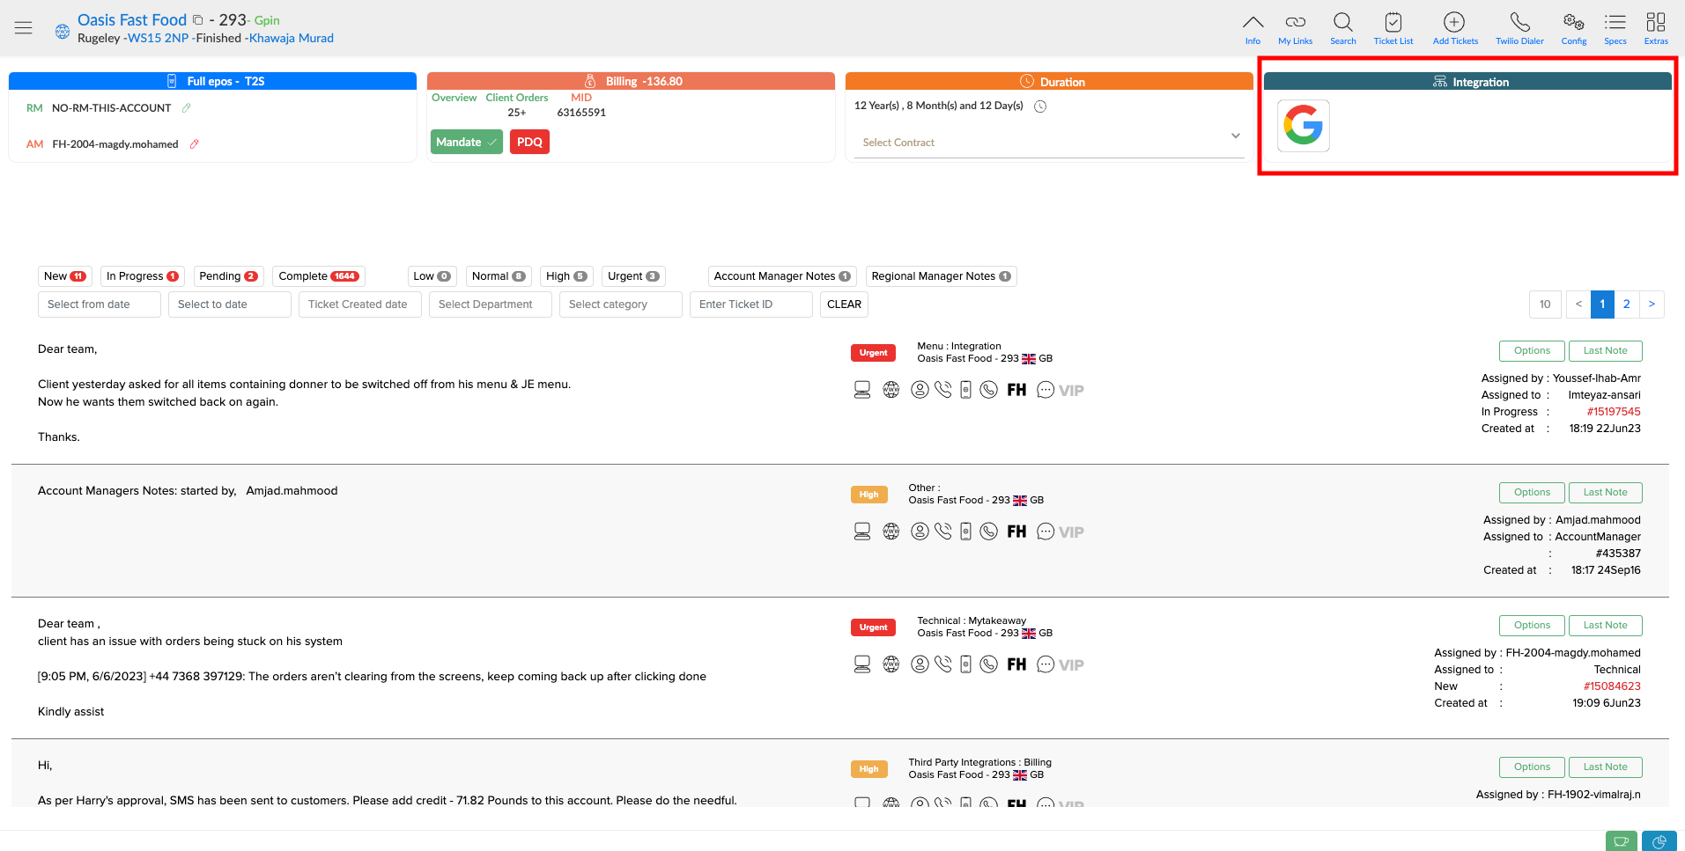
Task: Open the bottom-right chat support icon
Action: [x=1621, y=841]
